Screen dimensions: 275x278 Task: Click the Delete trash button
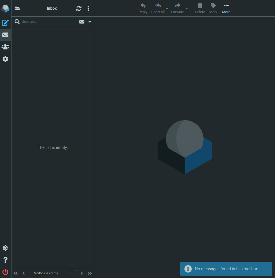pos(200,8)
